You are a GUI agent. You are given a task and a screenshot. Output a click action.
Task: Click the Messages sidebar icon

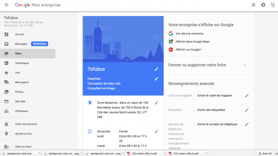pos(7,44)
